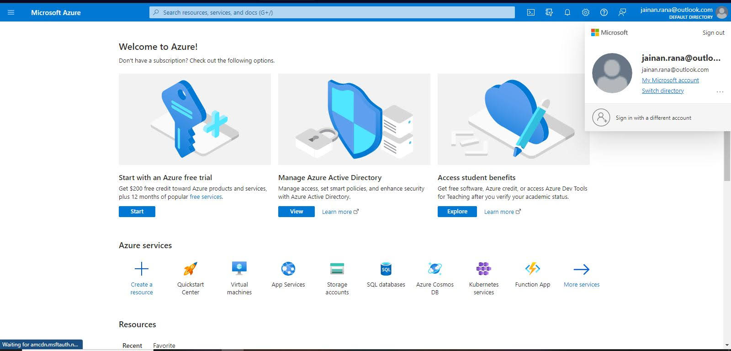Open App Services icon

click(x=288, y=269)
